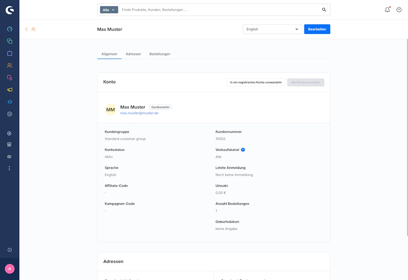Click the 0,00 € revenue value
The height and width of the screenshot is (280, 408).
pos(221,193)
